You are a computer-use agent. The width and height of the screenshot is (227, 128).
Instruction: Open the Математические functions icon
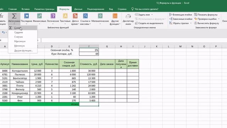tap(100, 16)
